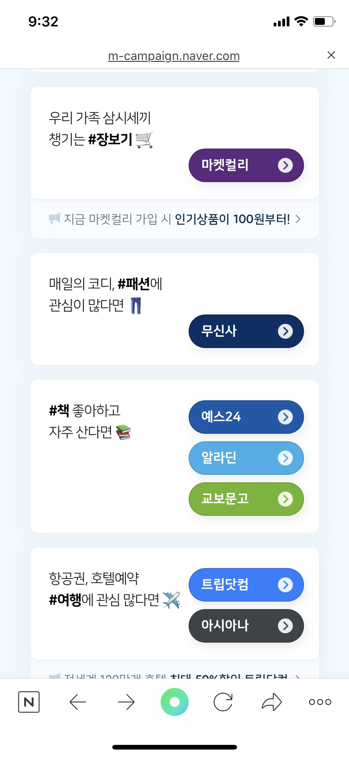Go forward with the right arrow icon
This screenshot has width=349, height=757.
click(x=126, y=702)
